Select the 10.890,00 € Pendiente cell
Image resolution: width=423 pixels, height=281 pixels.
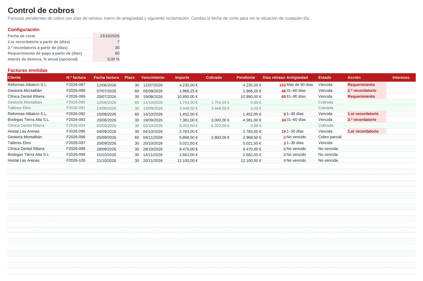click(251, 97)
